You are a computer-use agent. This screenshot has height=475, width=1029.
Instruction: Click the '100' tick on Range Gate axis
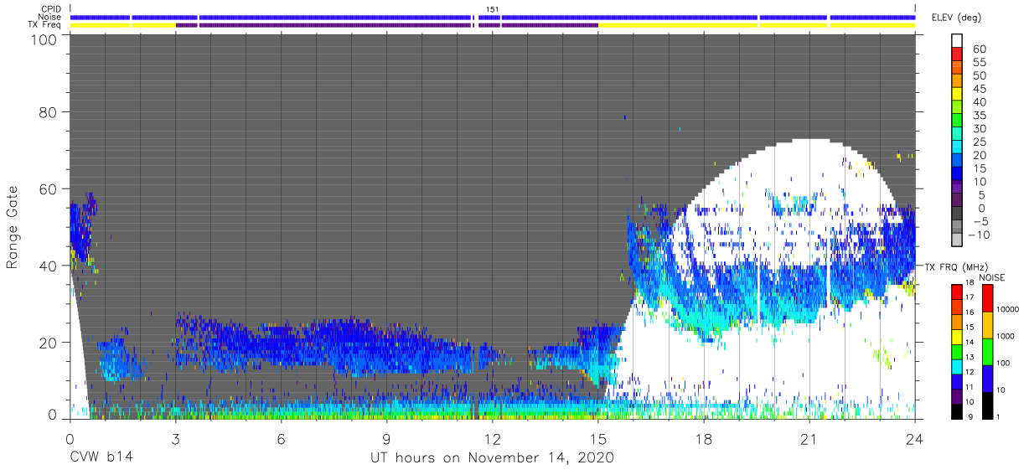(x=44, y=39)
